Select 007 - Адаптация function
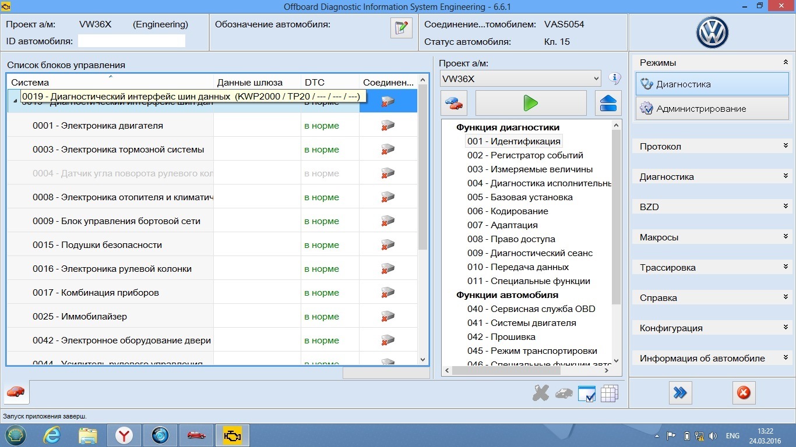Image resolution: width=796 pixels, height=447 pixels. [502, 225]
